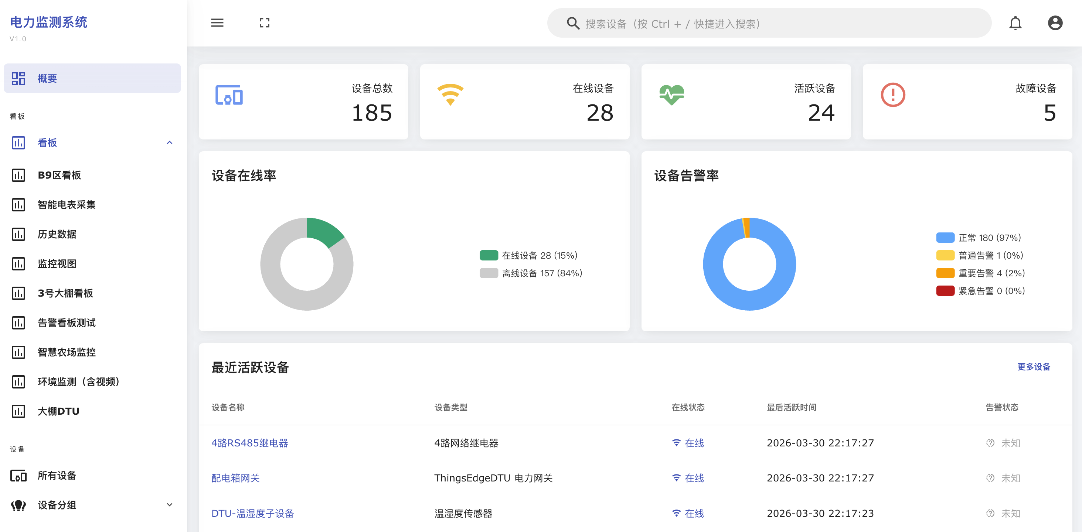
Task: Click the total devices icon card
Action: (229, 95)
